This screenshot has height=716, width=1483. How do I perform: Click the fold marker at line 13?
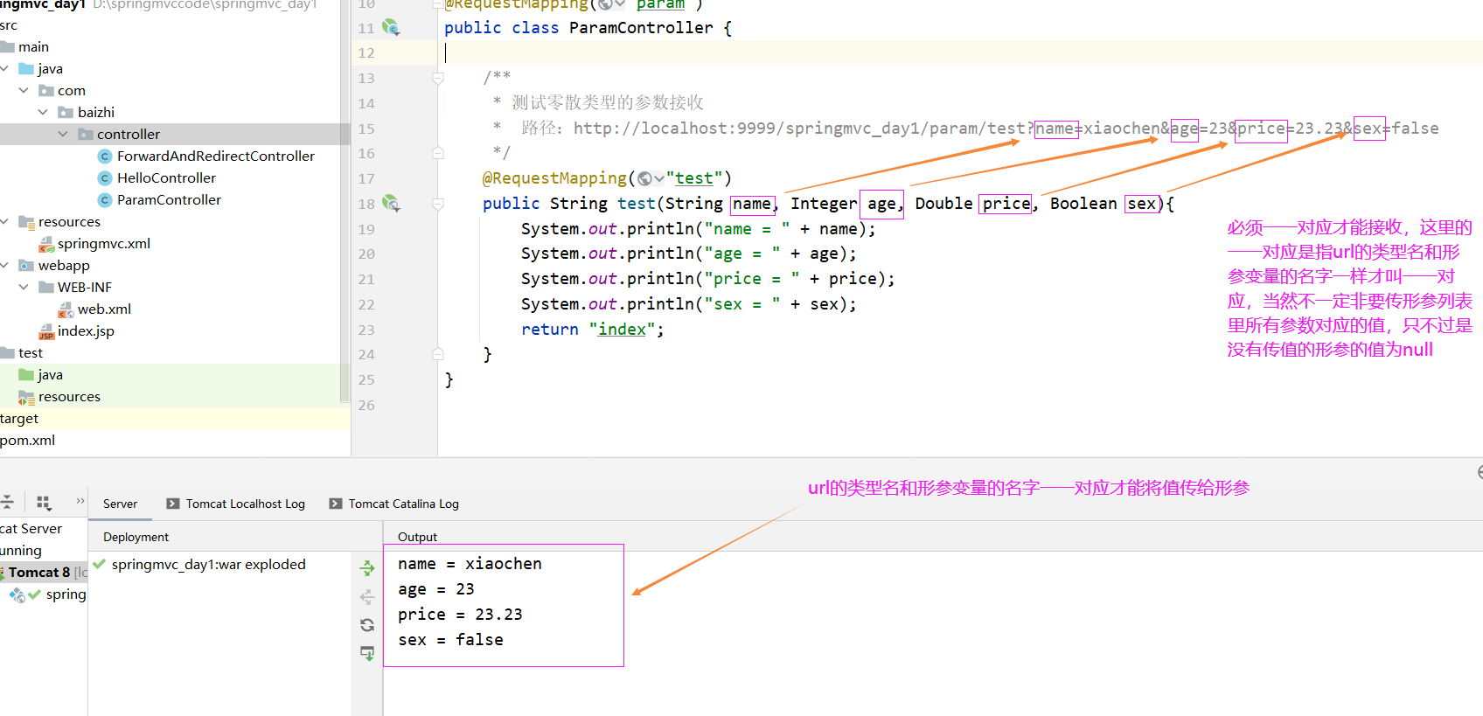pyautogui.click(x=438, y=78)
